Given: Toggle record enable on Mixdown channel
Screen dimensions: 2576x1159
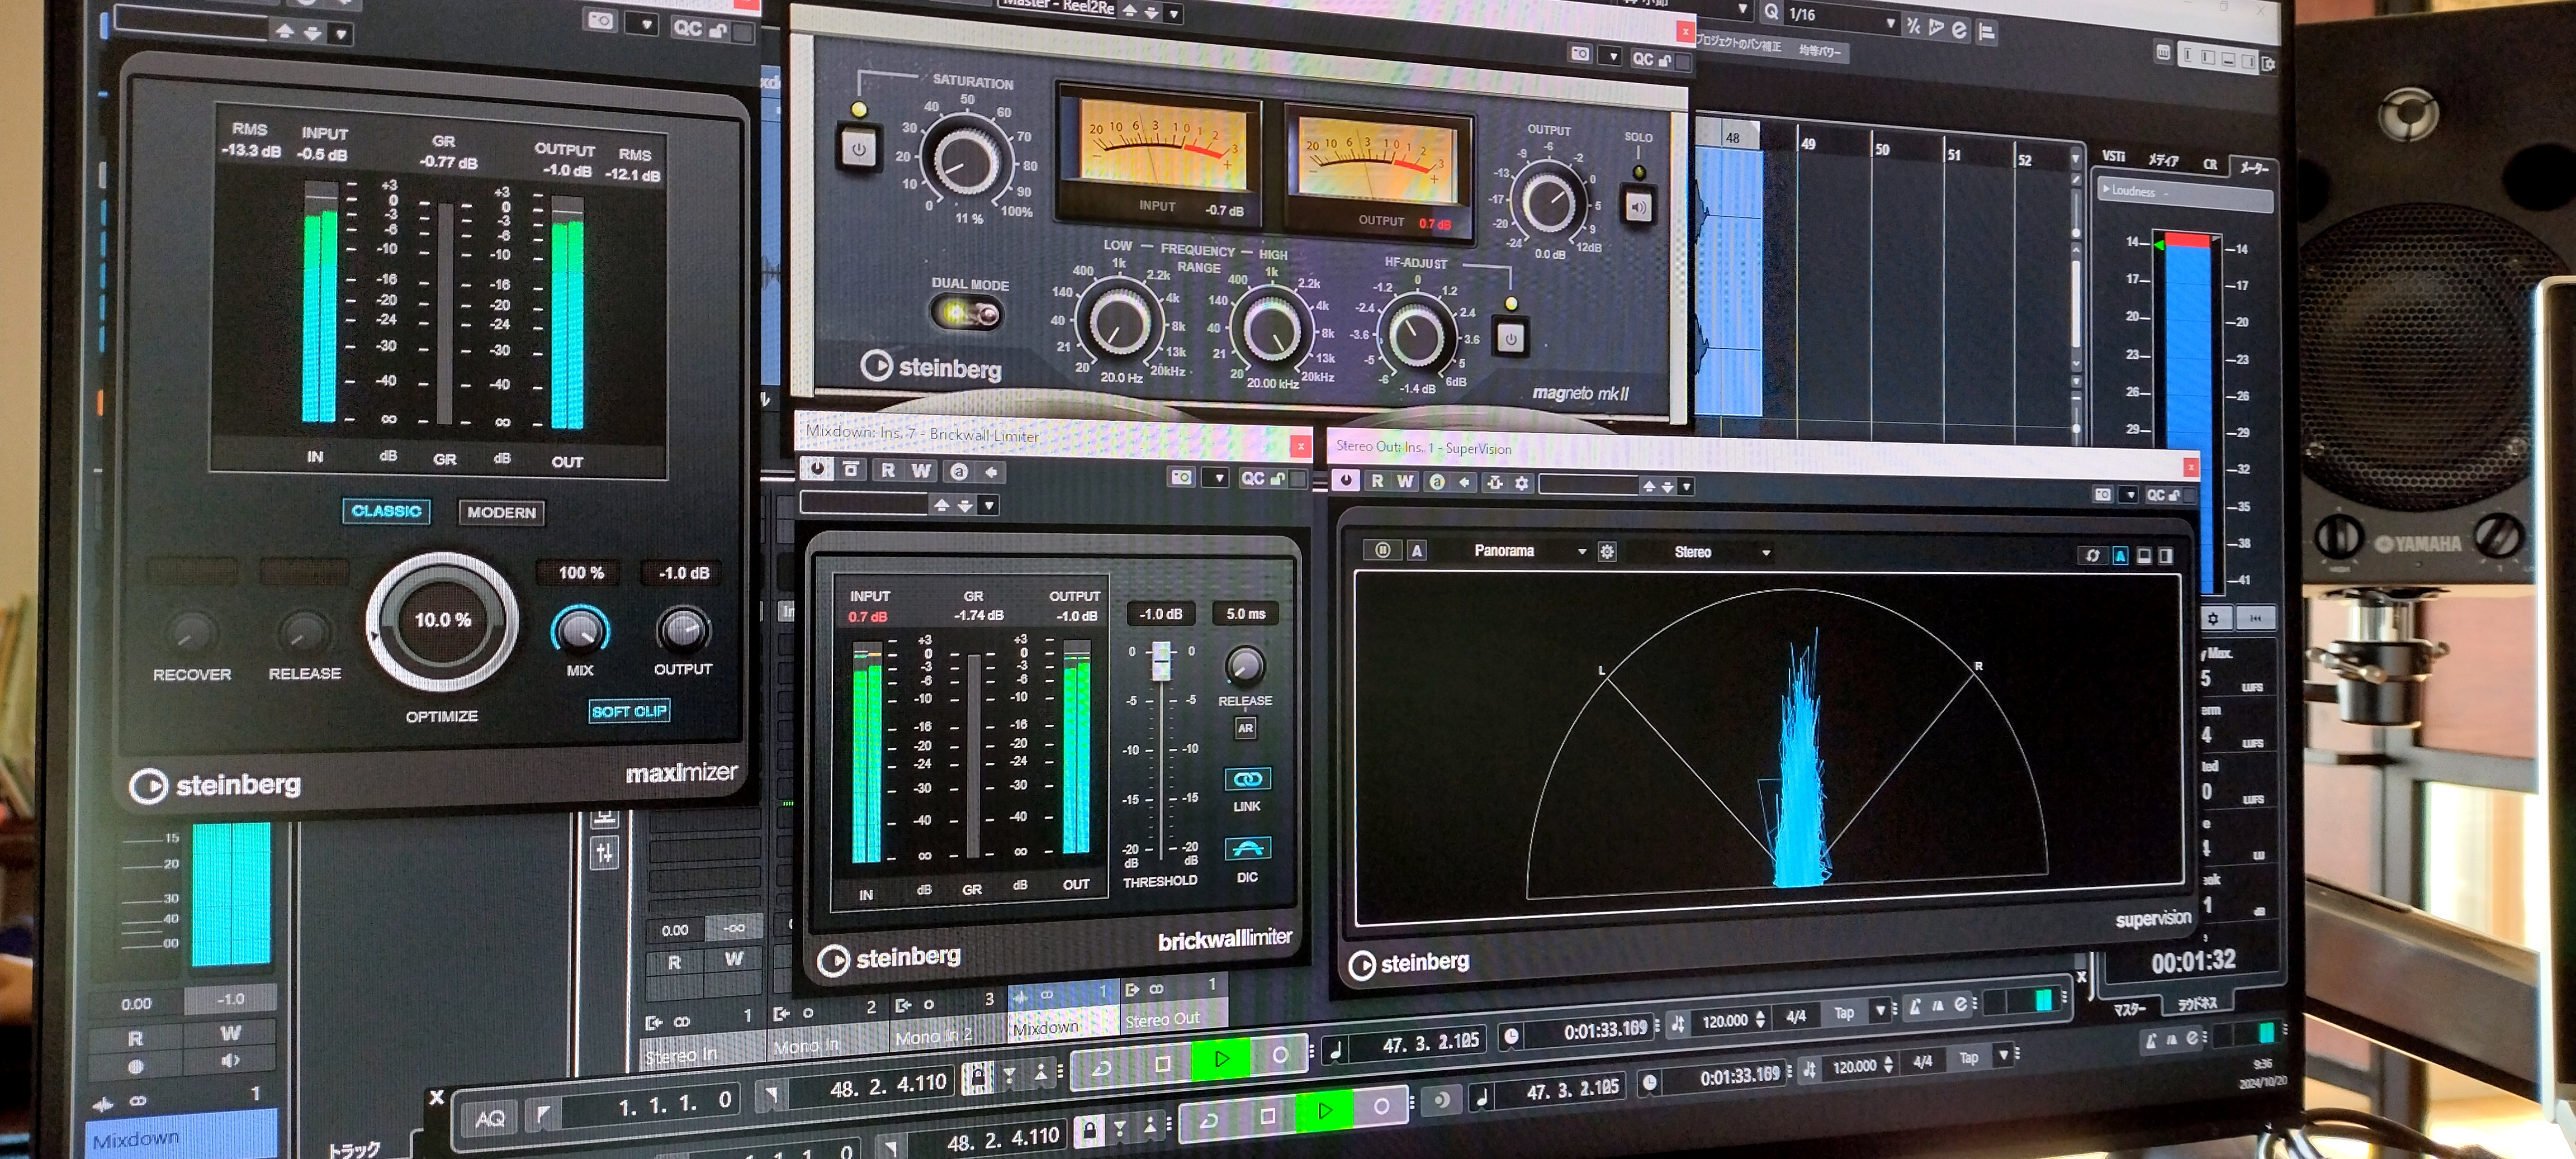Looking at the screenshot, I should click(136, 1066).
